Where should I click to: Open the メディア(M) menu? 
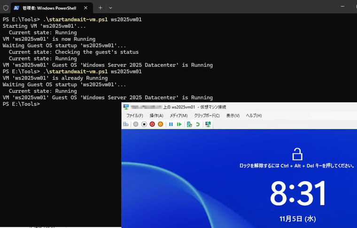pos(178,115)
